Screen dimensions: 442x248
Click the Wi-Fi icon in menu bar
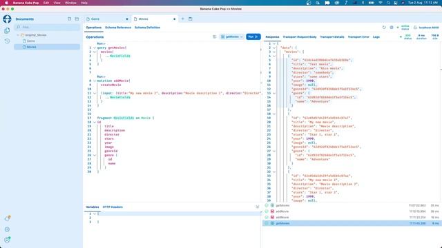(380, 3)
